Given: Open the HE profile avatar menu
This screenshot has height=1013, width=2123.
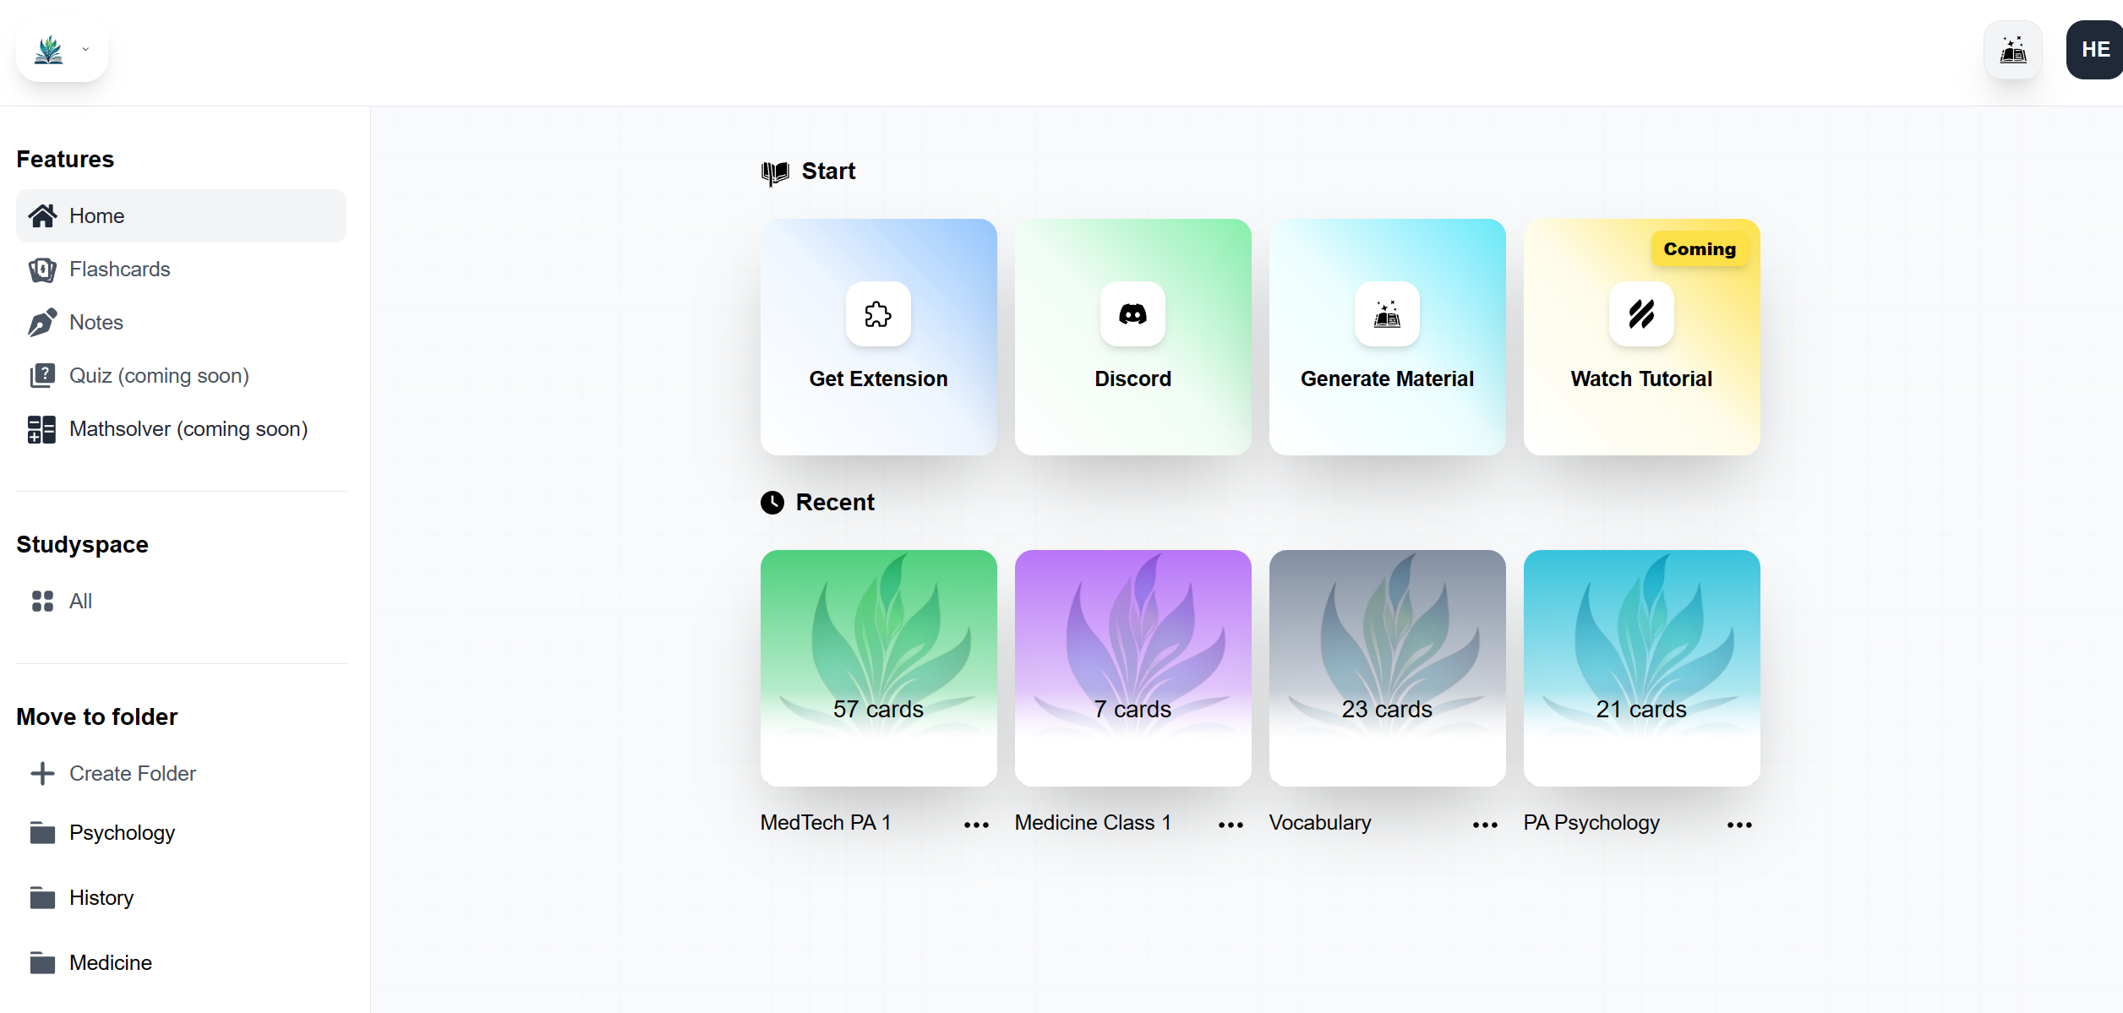Looking at the screenshot, I should point(2094,50).
